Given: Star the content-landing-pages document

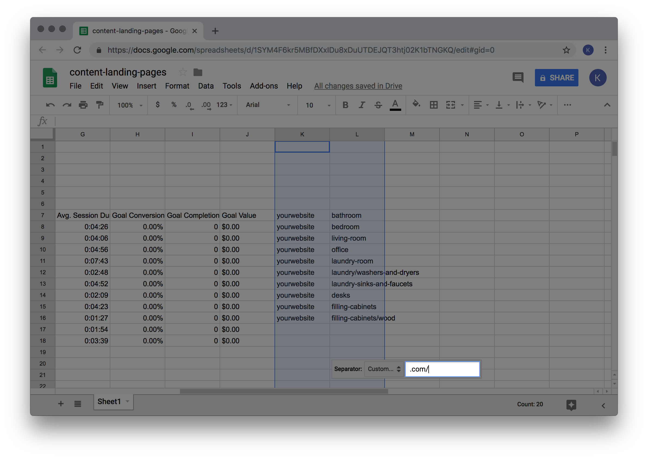Looking at the screenshot, I should pos(183,72).
